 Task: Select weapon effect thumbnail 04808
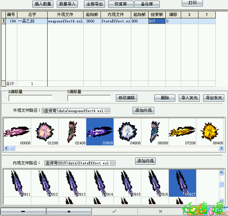point(127,132)
